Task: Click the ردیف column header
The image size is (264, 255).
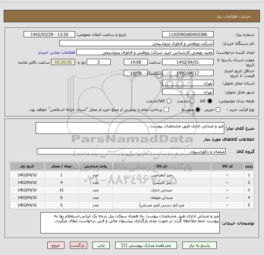Action: (x=249, y=166)
